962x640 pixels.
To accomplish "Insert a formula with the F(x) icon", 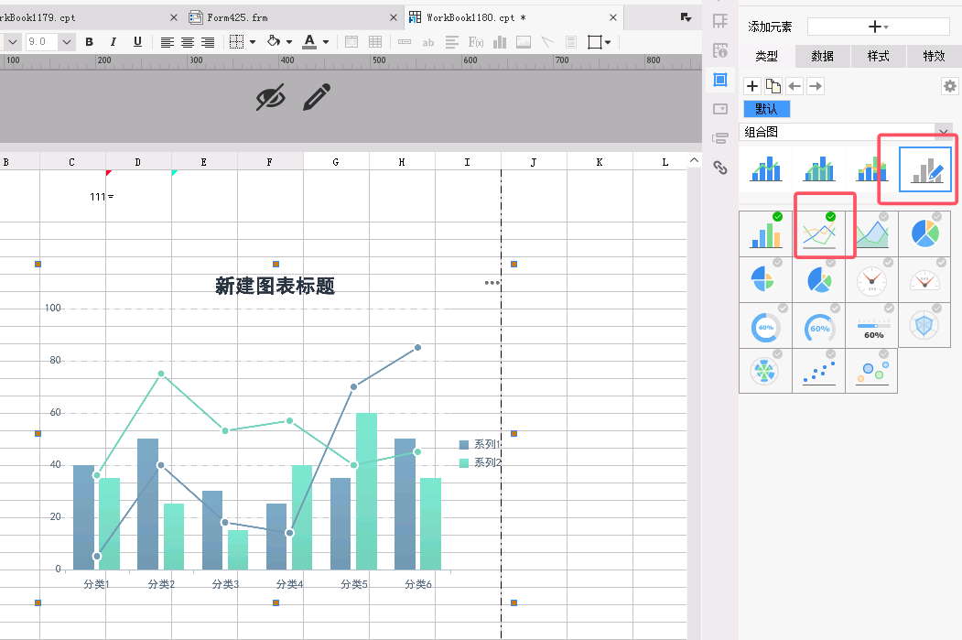I will click(x=476, y=42).
